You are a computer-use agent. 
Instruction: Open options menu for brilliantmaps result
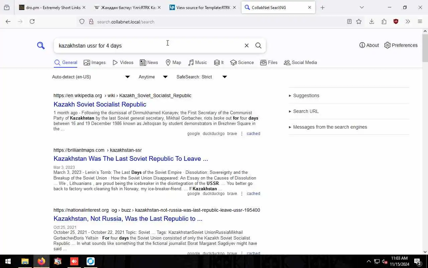[242, 194]
